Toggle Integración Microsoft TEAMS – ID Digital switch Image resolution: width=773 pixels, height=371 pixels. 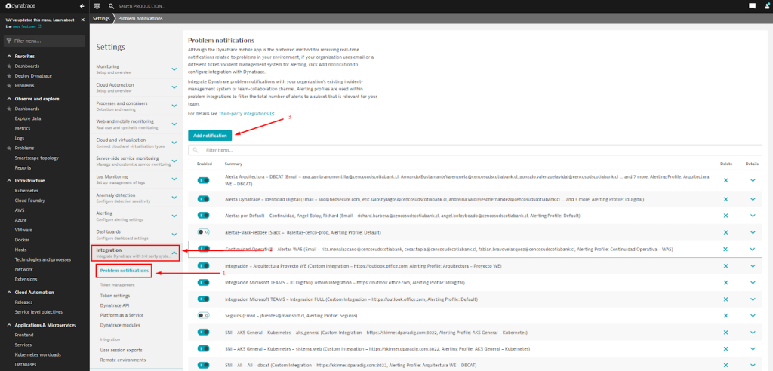coord(203,282)
